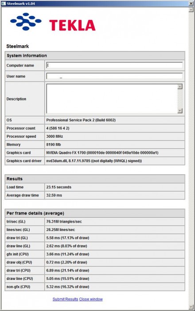Viewport: 195px width, 311px height.
Task: Click the Description box scroll down arrow
Action: point(180,111)
